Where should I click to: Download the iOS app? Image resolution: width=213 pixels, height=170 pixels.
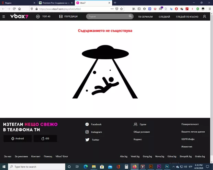point(45,138)
